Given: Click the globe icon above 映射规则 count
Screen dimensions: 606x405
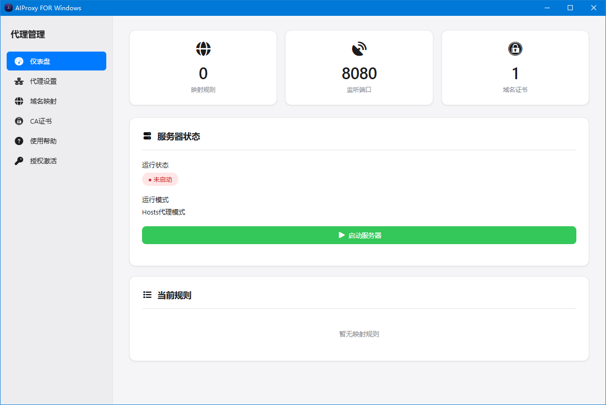Looking at the screenshot, I should pos(203,49).
